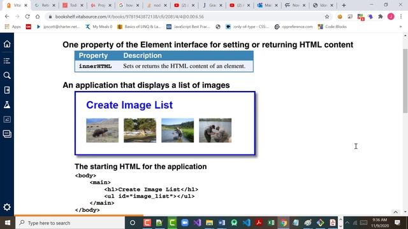Click the person wading in river thumbnail

tap(177, 130)
